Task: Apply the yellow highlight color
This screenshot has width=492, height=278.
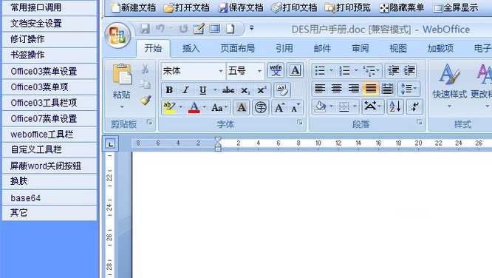Action: (169, 107)
